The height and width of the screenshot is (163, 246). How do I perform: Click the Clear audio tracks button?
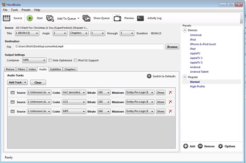(38, 82)
